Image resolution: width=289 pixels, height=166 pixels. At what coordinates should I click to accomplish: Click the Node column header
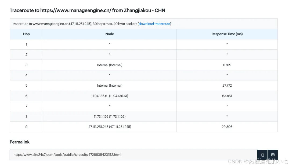click(110, 34)
